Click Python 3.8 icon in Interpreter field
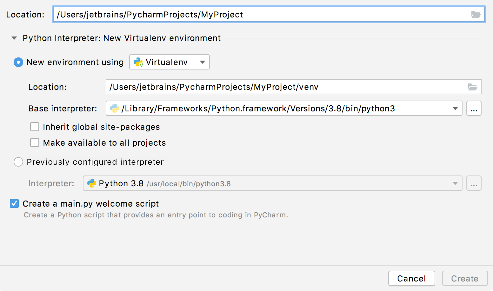493x291 pixels. point(92,183)
